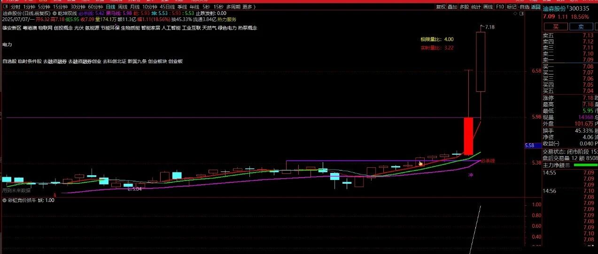
Task: Select the 5分钟 period
Action: point(44,7)
